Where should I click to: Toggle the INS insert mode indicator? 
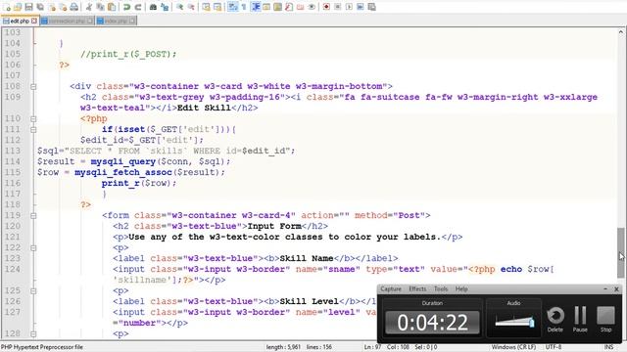click(608, 347)
